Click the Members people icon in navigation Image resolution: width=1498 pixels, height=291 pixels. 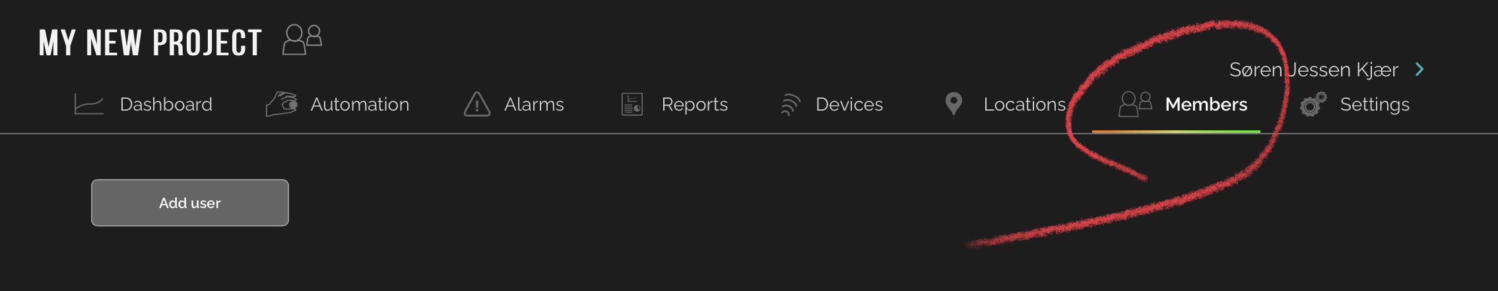1135,104
